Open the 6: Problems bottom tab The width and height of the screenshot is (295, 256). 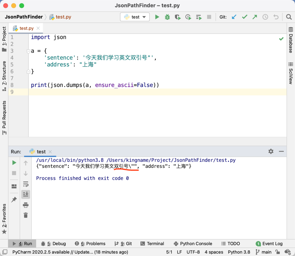(x=90, y=244)
